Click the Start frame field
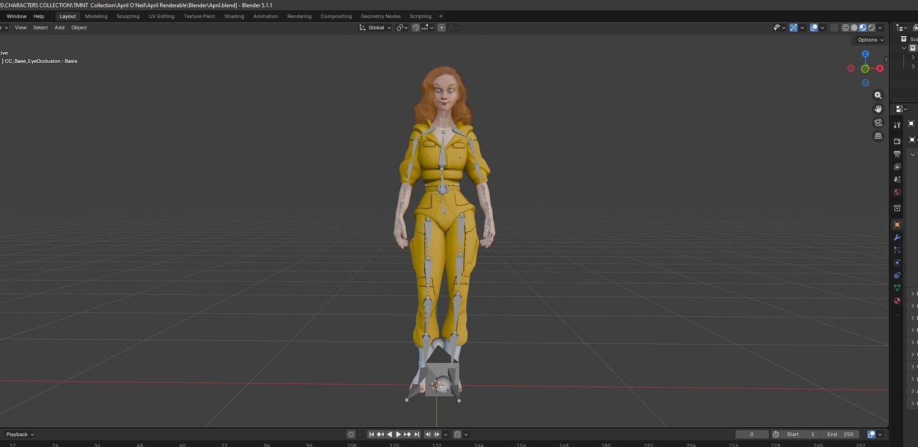The image size is (918, 447). [801, 434]
